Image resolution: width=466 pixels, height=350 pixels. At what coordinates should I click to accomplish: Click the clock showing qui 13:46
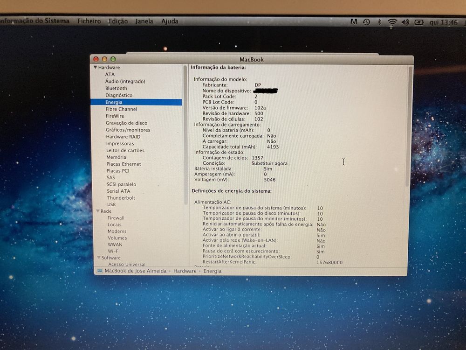coord(444,22)
